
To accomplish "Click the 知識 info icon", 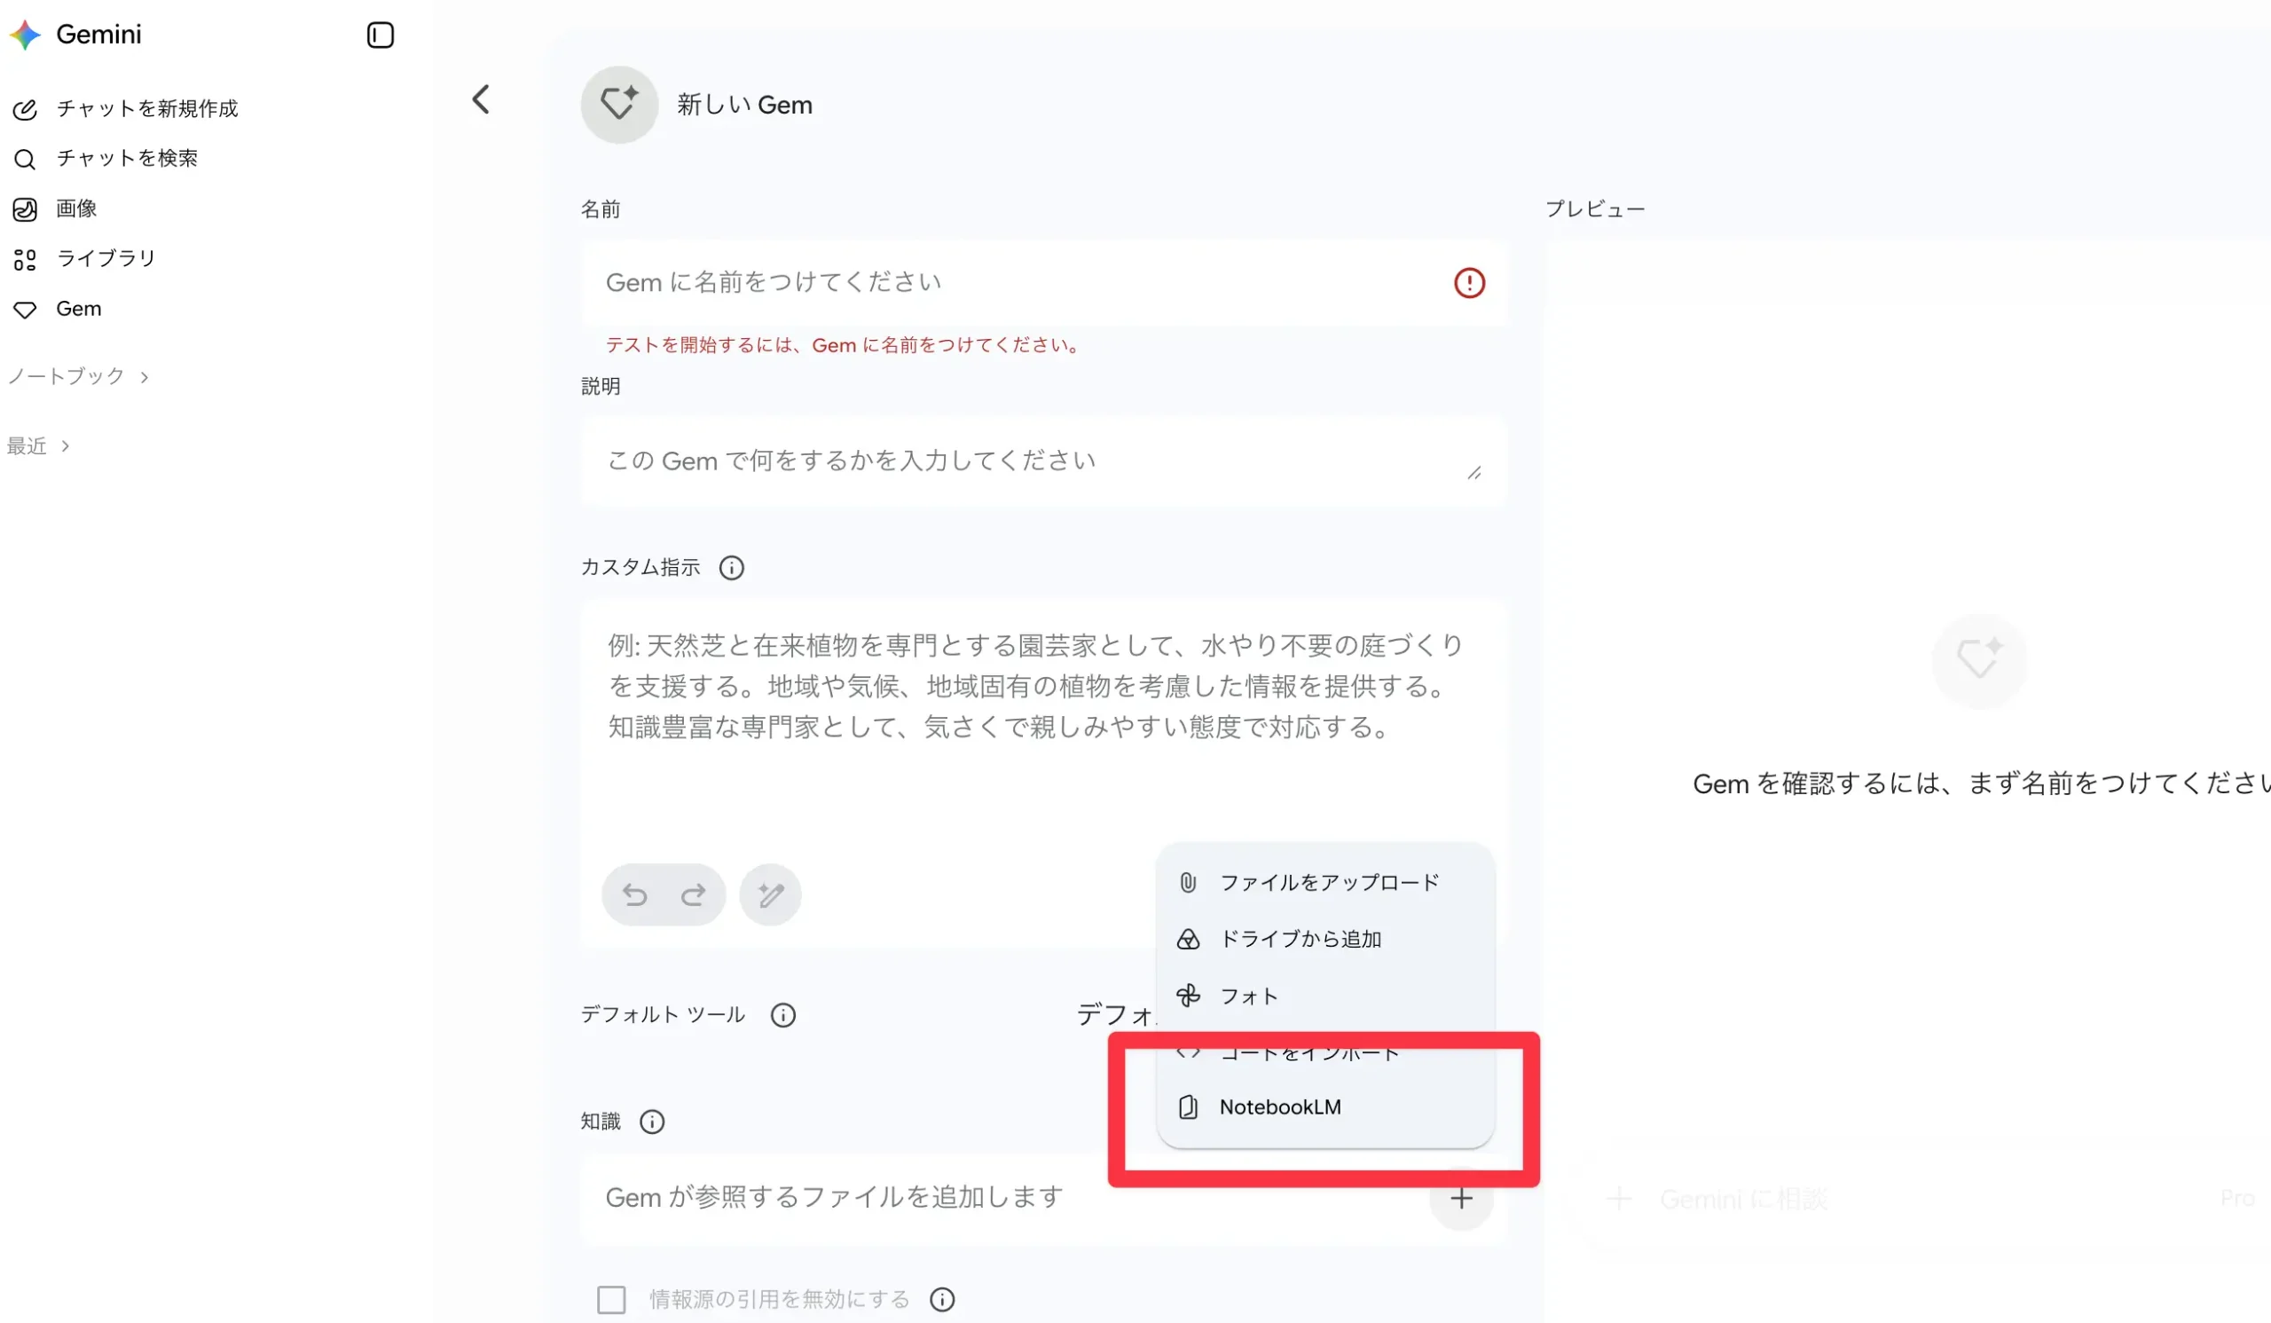I will [651, 1122].
